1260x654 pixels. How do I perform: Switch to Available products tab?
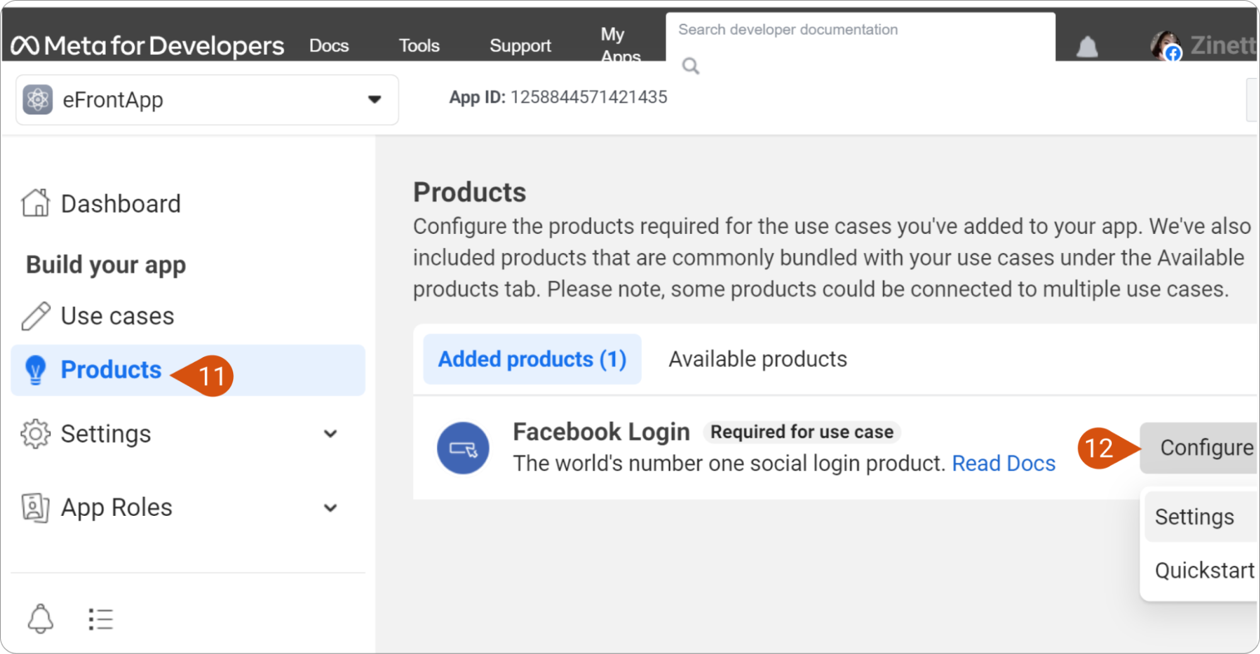click(x=758, y=359)
